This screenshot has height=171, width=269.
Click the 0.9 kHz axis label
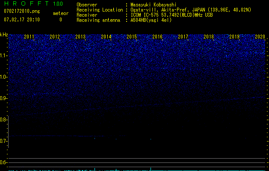tap(3, 98)
